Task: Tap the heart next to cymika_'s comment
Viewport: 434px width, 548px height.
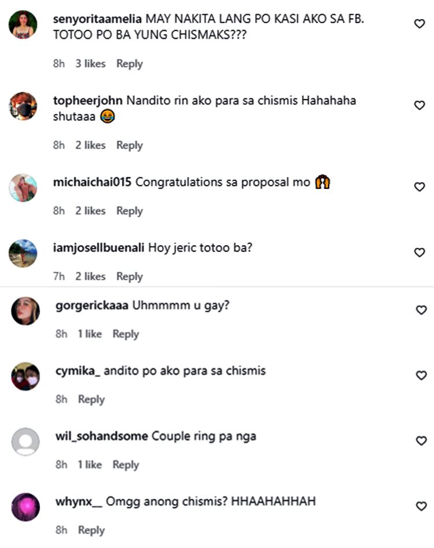Action: pyautogui.click(x=421, y=375)
